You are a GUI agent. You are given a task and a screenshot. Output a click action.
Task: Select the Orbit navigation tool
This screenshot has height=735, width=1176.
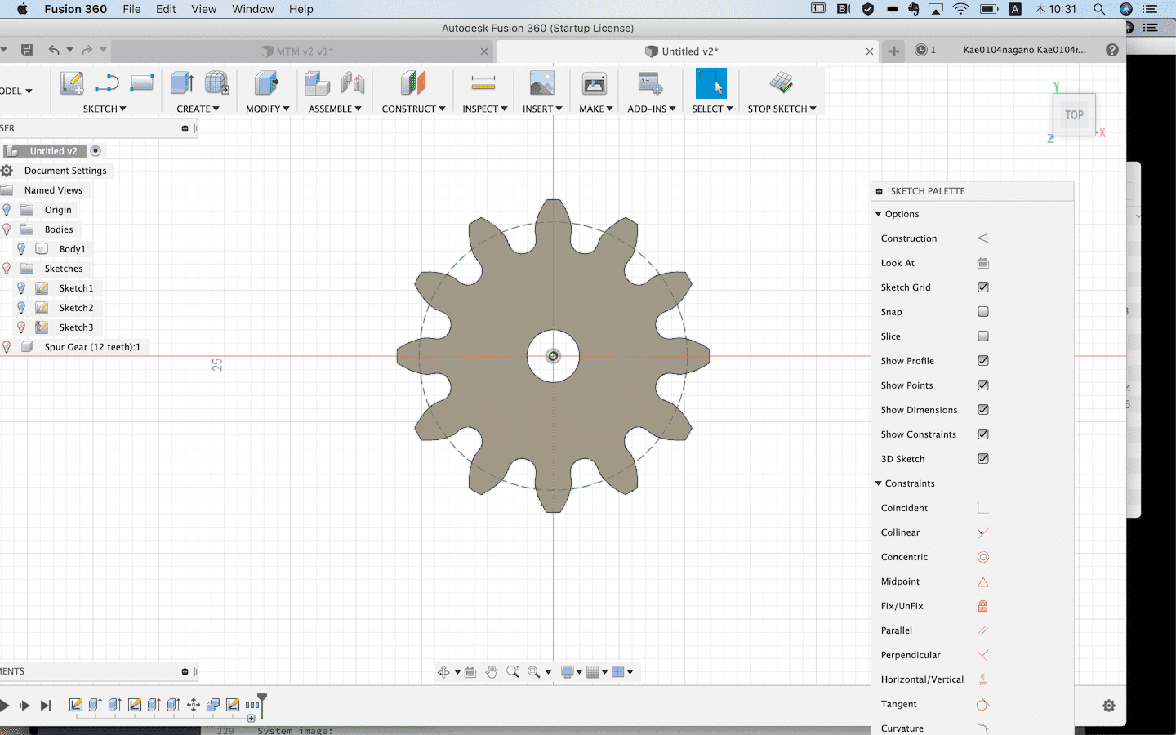coord(443,672)
